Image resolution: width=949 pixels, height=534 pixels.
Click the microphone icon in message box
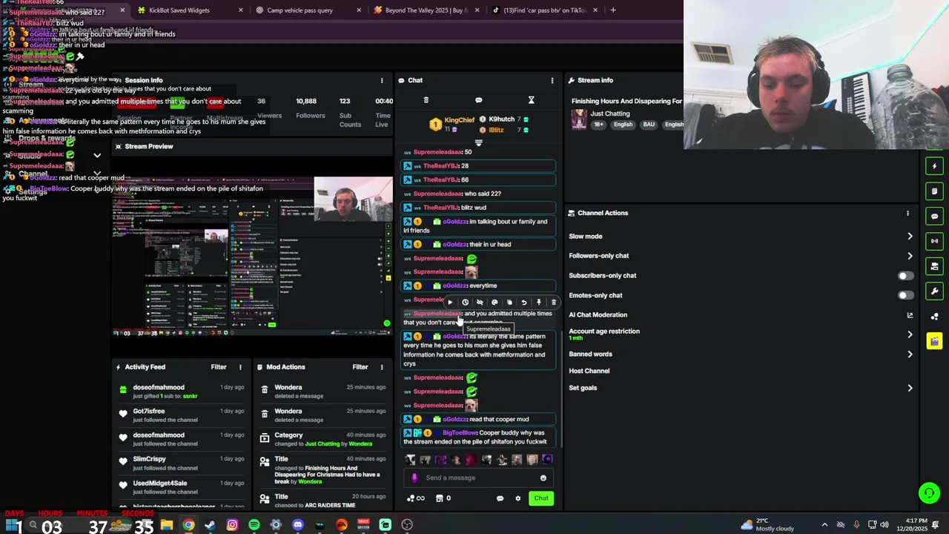point(414,478)
